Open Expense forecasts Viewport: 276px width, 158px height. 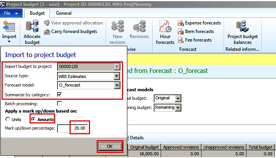coord(199,23)
